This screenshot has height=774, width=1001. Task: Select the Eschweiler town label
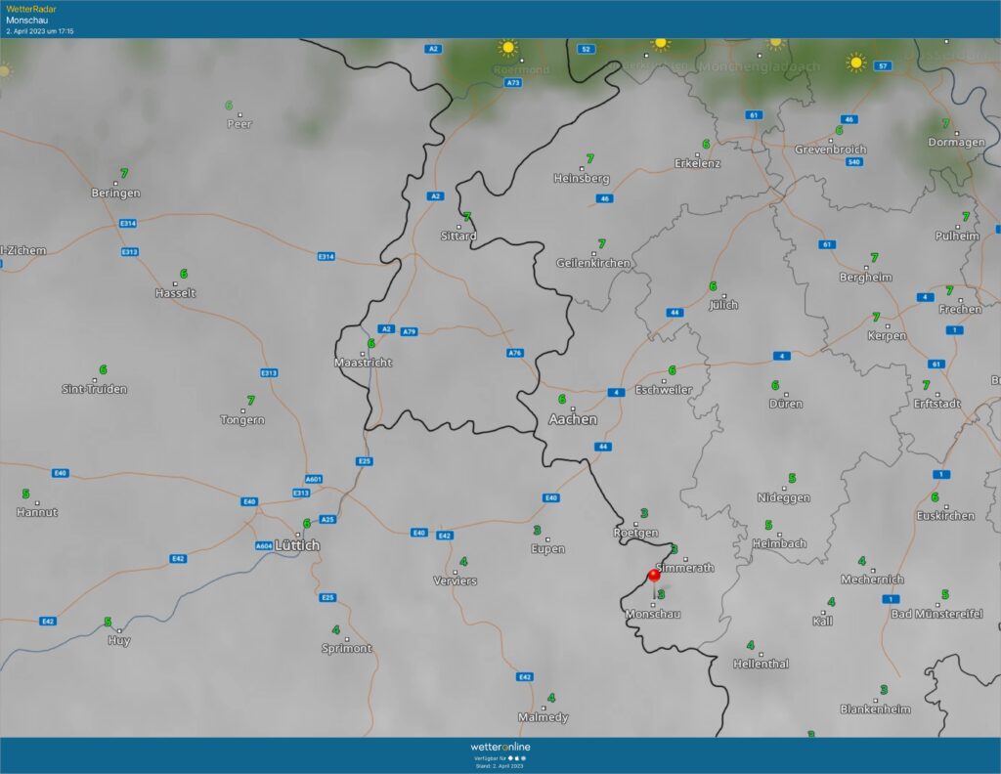664,390
